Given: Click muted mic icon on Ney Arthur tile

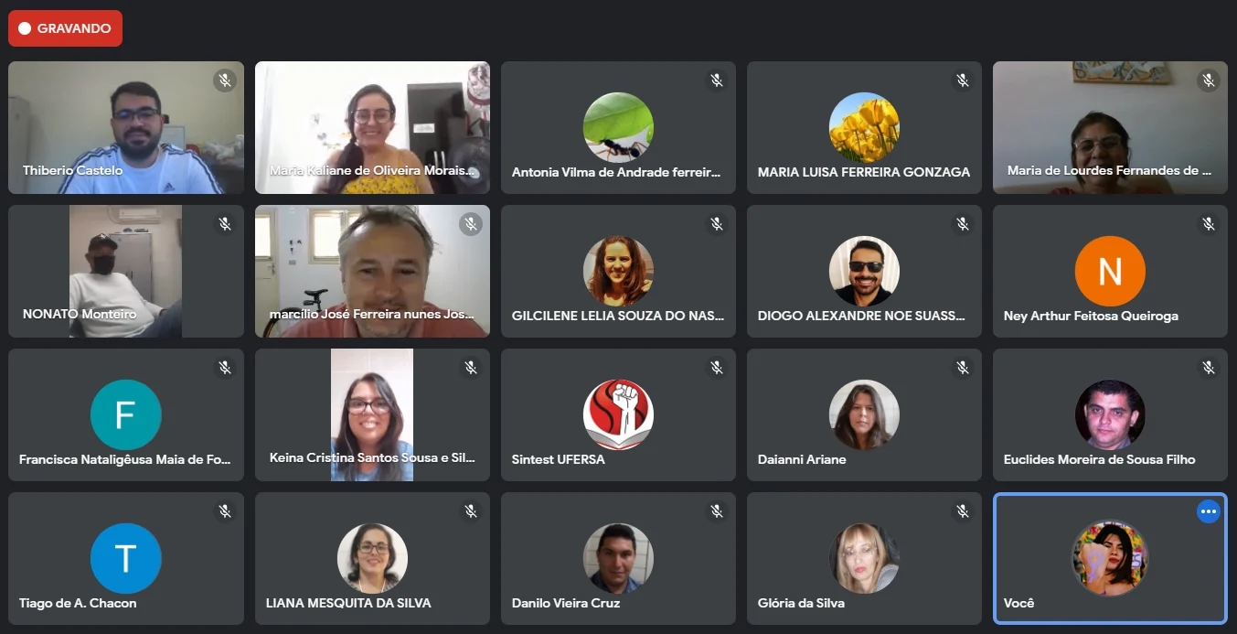Looking at the screenshot, I should click(x=1209, y=224).
